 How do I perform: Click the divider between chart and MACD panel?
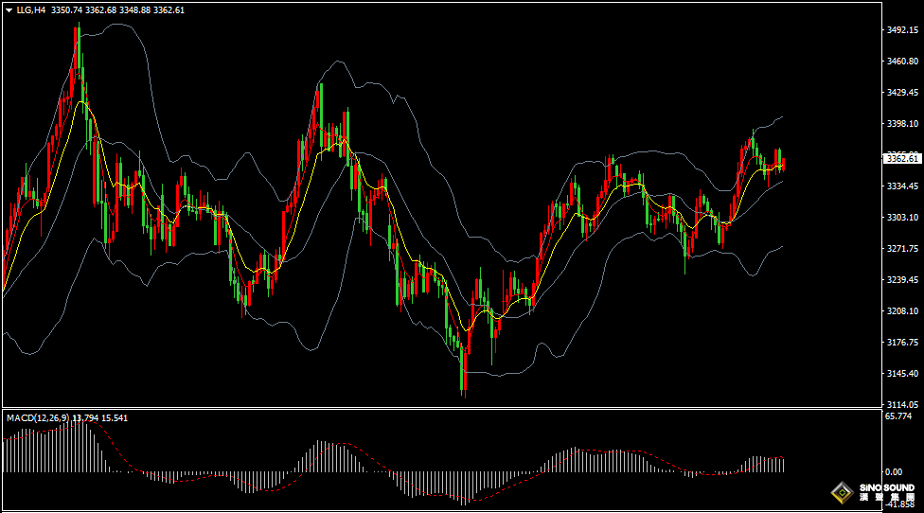(x=440, y=409)
